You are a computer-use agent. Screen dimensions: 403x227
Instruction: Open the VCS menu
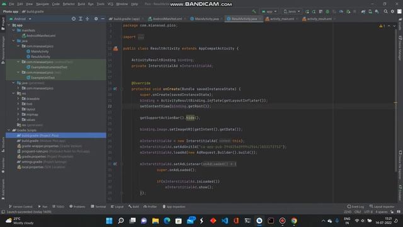pyautogui.click(x=110, y=4)
